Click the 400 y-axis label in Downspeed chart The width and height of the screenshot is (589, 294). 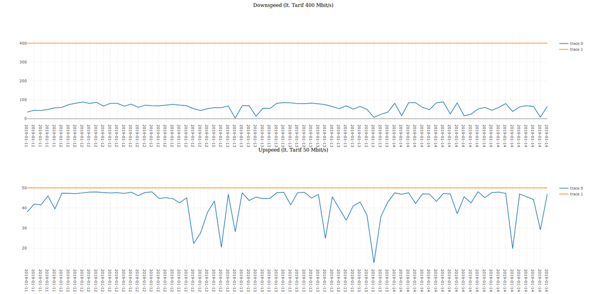click(x=23, y=44)
